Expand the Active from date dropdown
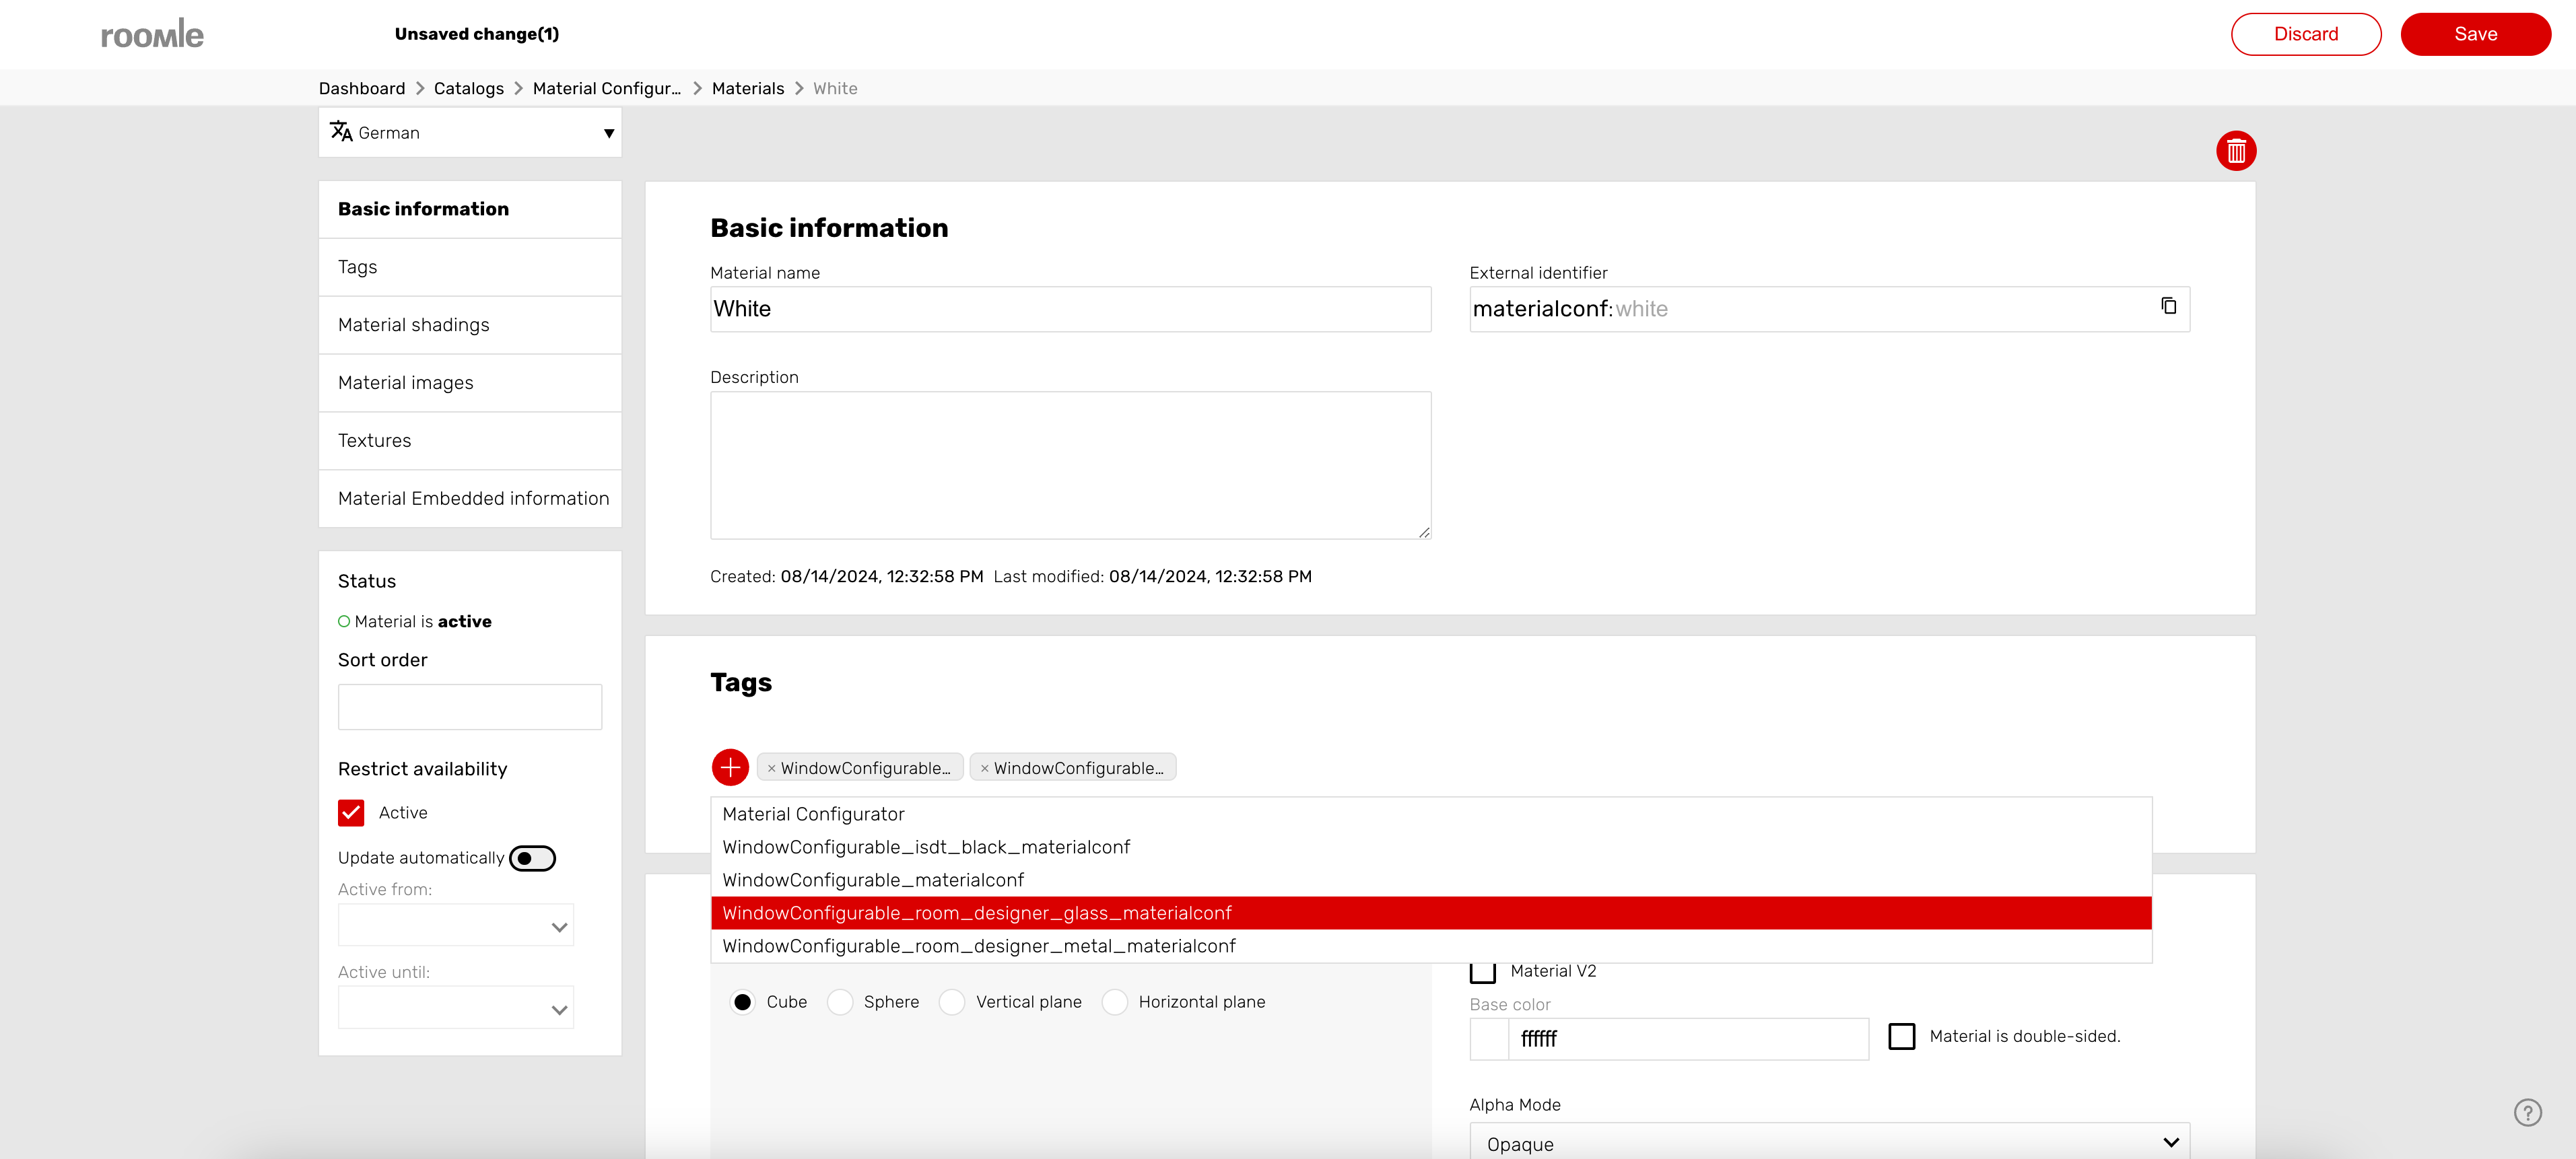The height and width of the screenshot is (1159, 2576). coord(456,926)
